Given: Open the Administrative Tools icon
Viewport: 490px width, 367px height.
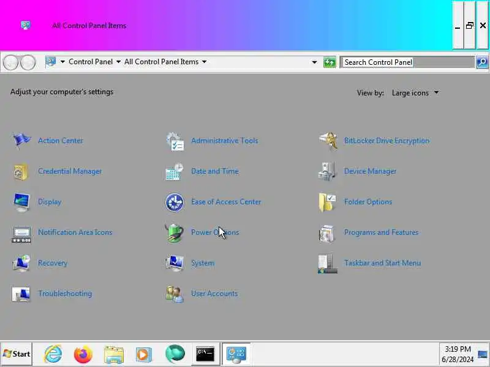Looking at the screenshot, I should click(x=175, y=141).
